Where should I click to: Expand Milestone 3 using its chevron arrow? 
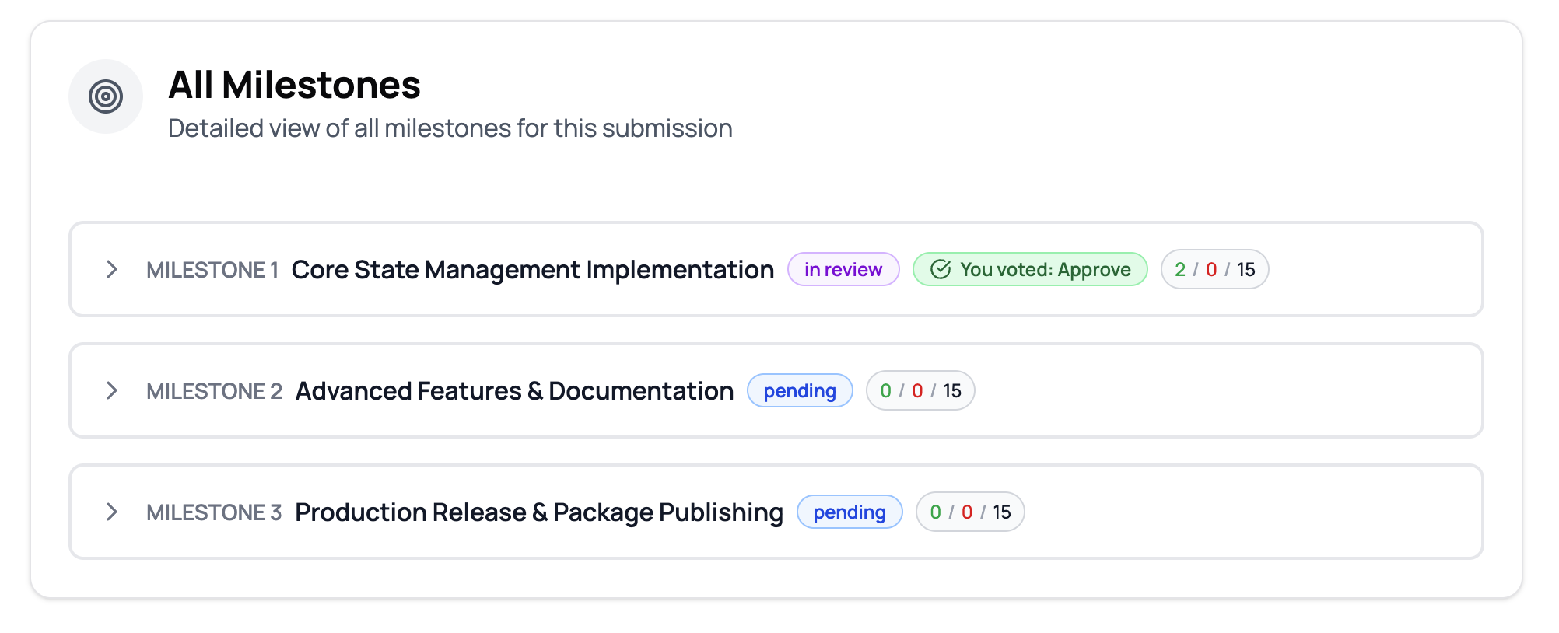pos(112,512)
